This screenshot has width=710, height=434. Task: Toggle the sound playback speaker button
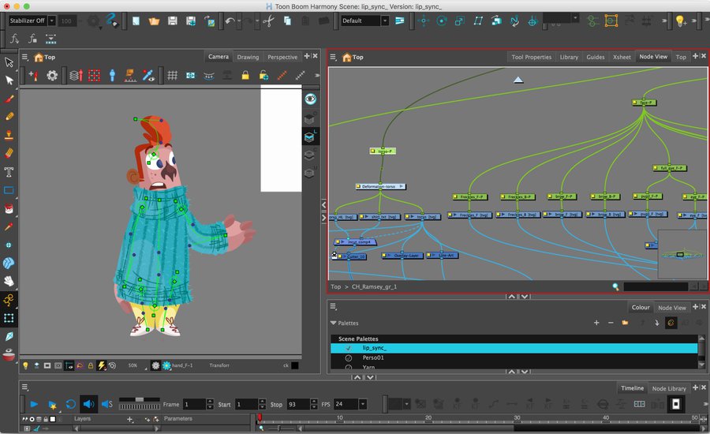[88, 404]
